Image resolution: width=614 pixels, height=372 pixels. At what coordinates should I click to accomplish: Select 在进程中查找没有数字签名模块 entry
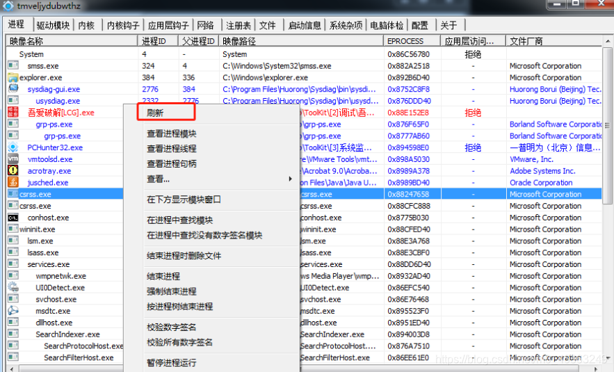point(204,235)
